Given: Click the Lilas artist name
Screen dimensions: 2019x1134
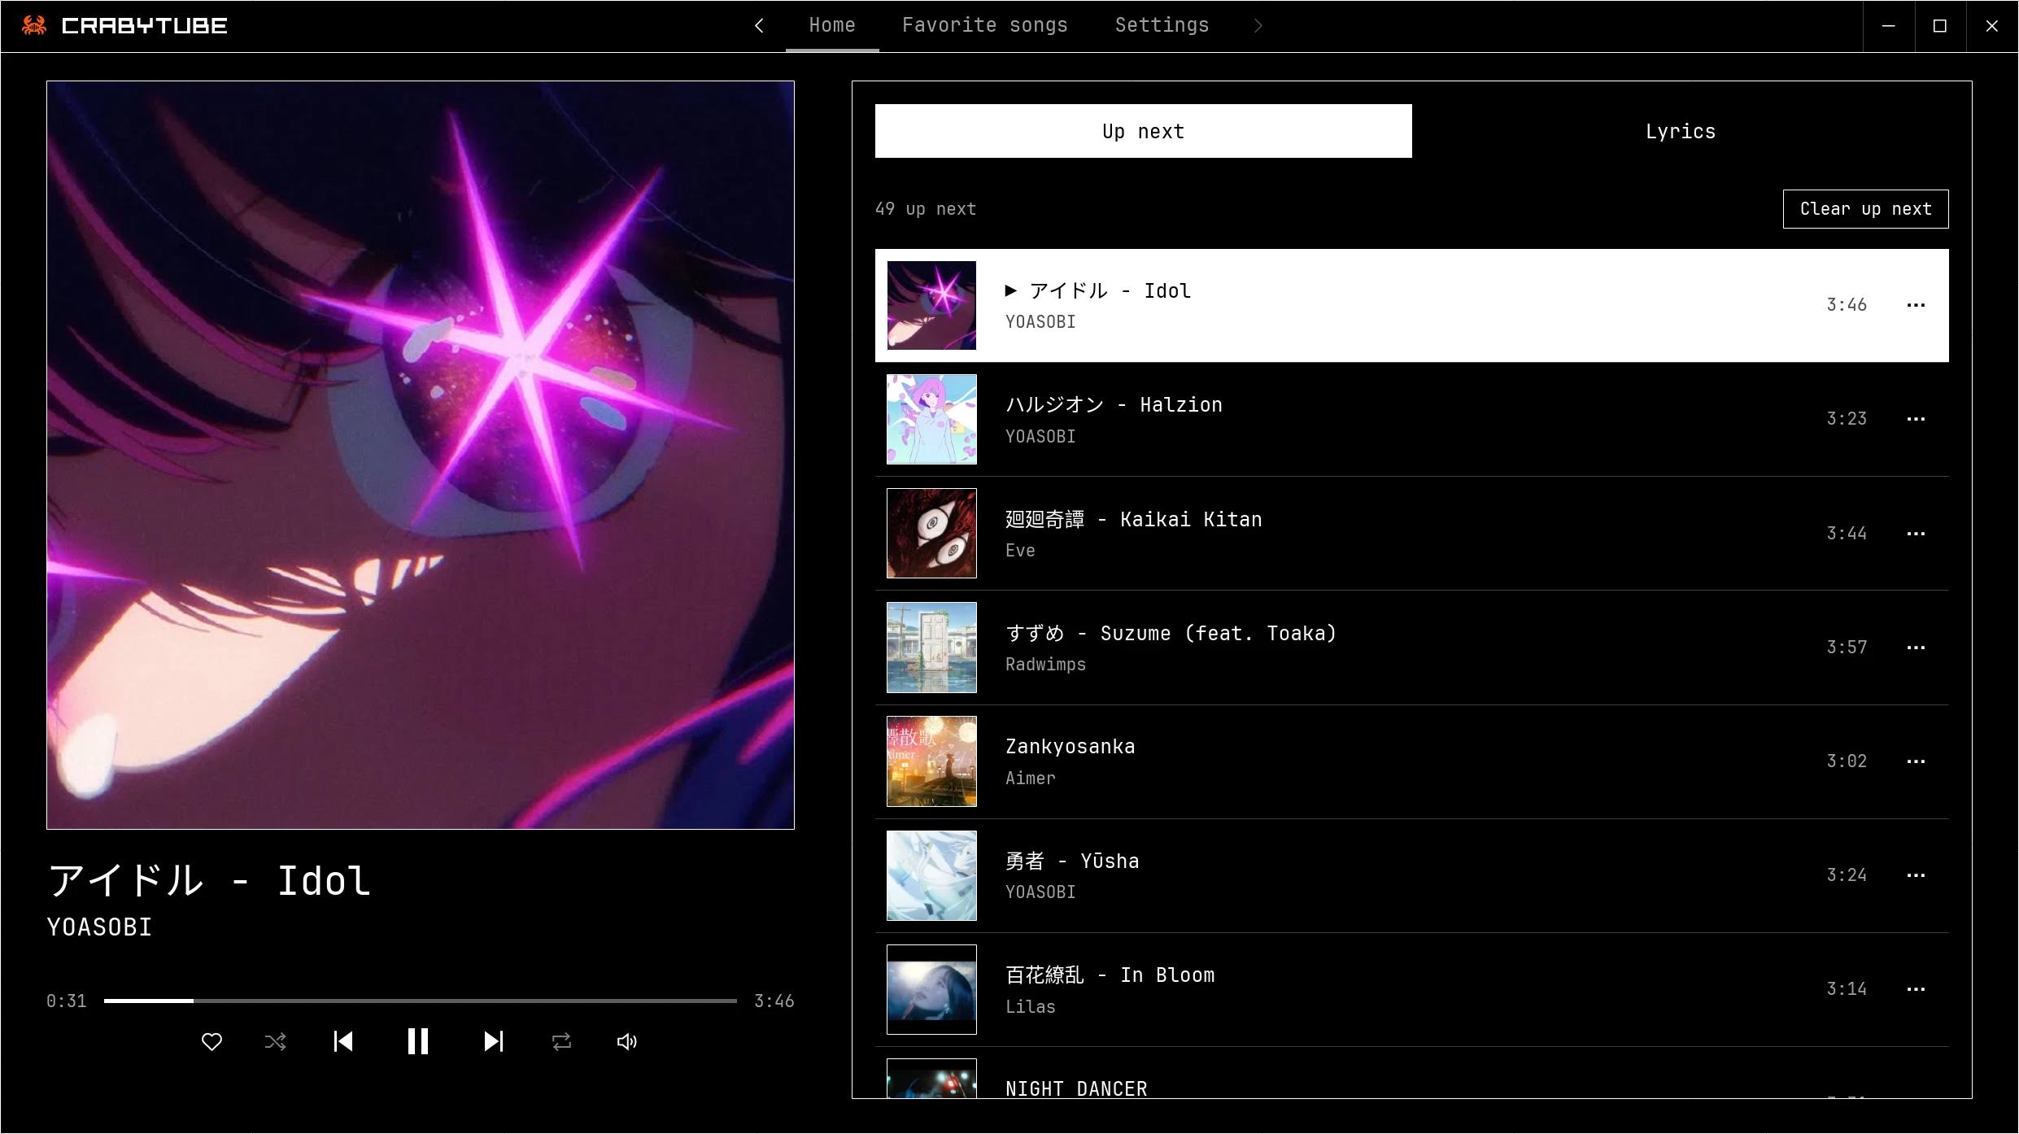Looking at the screenshot, I should point(1031,1006).
